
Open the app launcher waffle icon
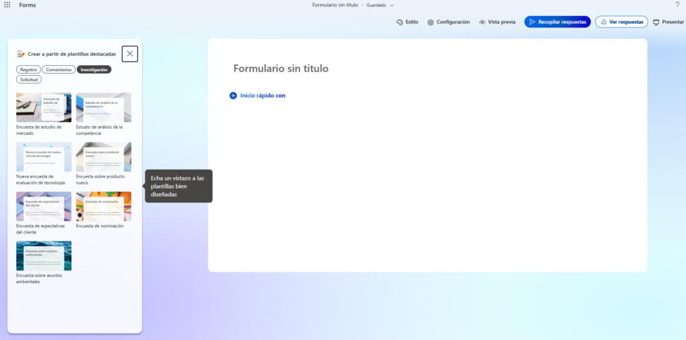[7, 5]
